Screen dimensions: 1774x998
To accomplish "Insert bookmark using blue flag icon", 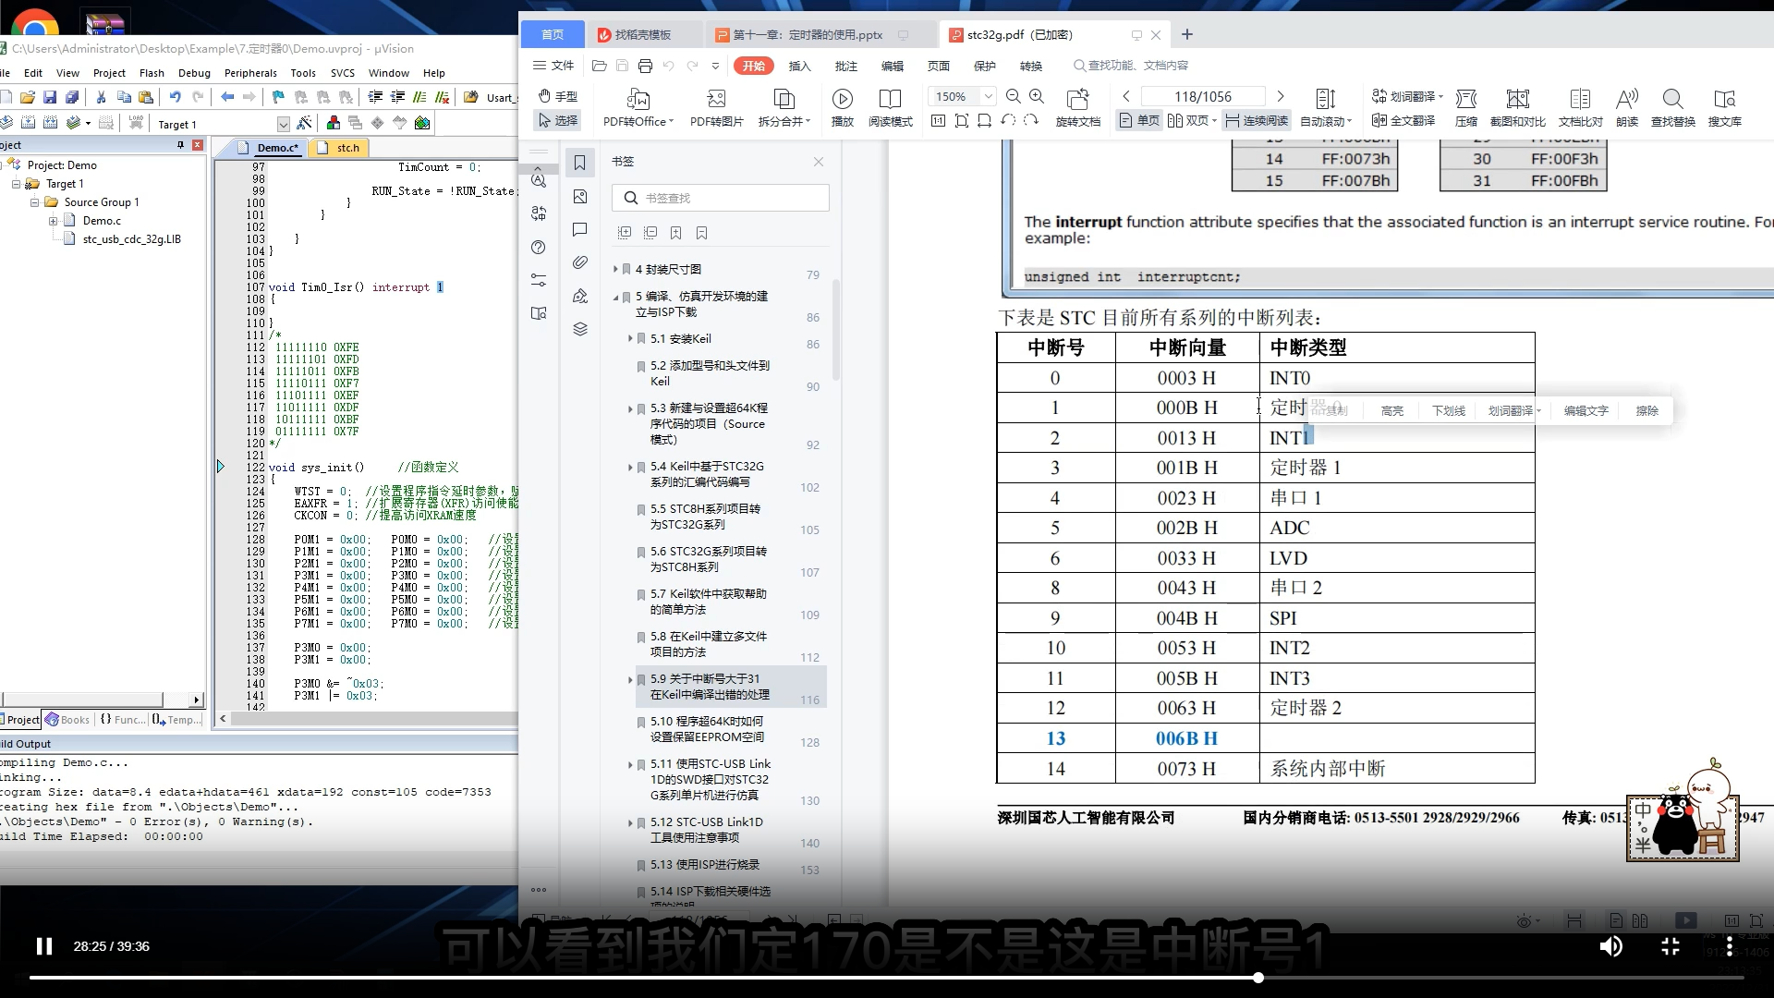I will pyautogui.click(x=278, y=97).
